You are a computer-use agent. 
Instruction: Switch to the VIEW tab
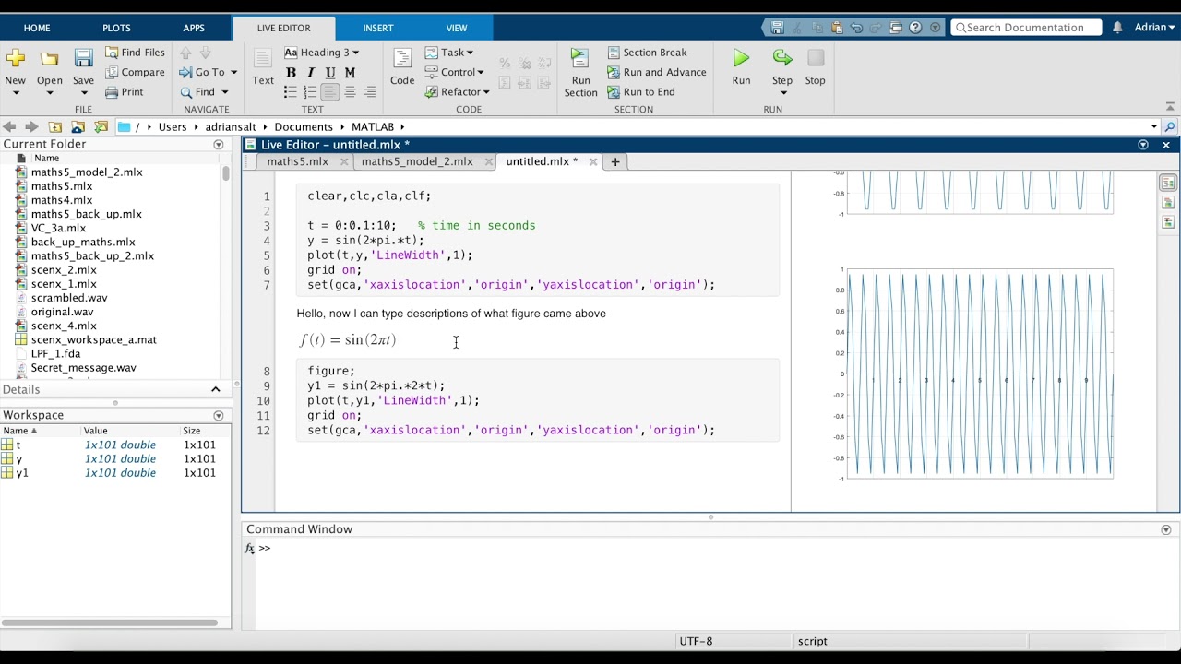pos(457,28)
